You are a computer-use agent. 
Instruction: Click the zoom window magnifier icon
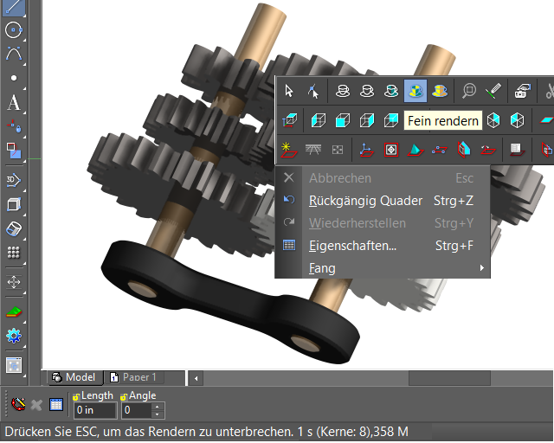[469, 91]
